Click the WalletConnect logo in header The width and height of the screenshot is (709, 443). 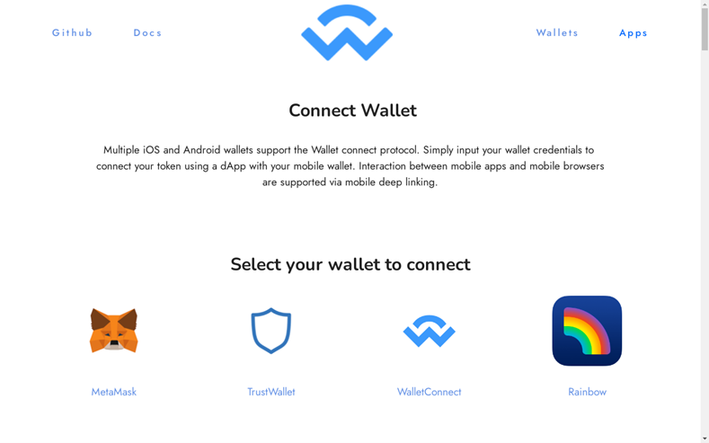347,32
